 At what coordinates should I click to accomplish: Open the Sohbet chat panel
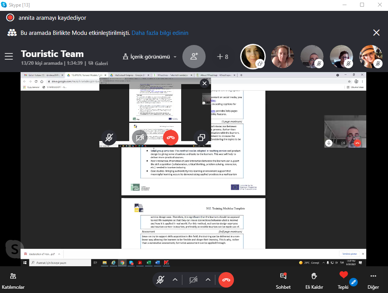pyautogui.click(x=283, y=280)
